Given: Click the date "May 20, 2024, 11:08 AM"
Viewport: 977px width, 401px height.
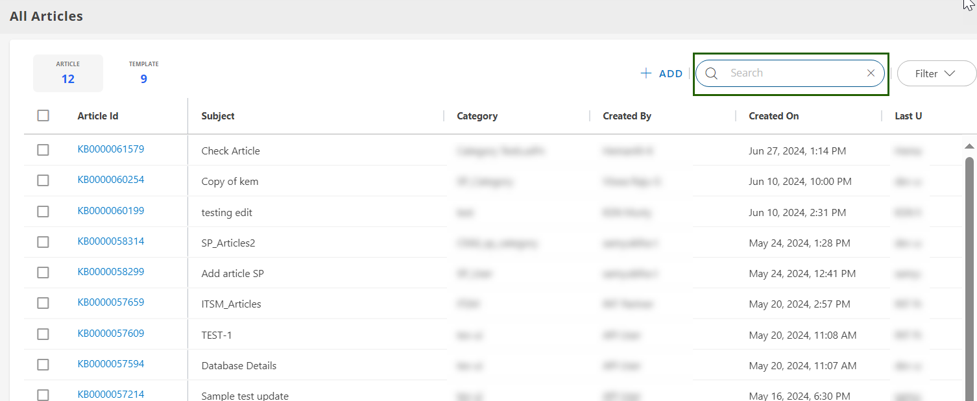Looking at the screenshot, I should click(x=803, y=335).
